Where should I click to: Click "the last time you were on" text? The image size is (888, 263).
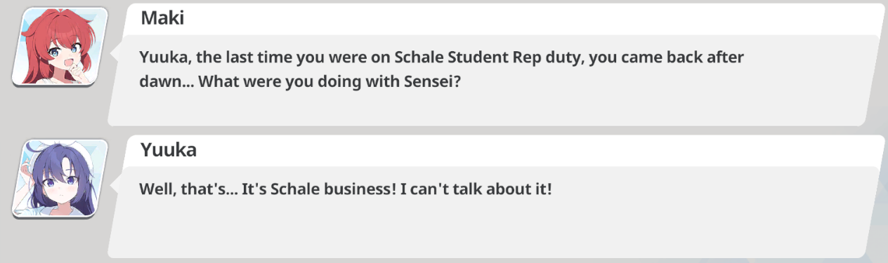pyautogui.click(x=290, y=58)
